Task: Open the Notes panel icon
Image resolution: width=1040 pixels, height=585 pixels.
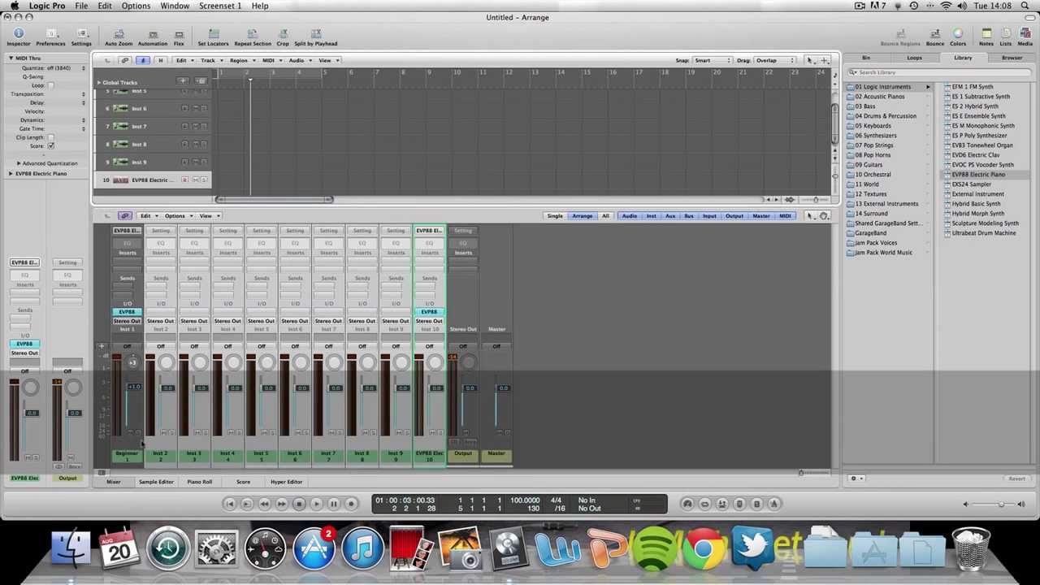Action: [x=986, y=36]
